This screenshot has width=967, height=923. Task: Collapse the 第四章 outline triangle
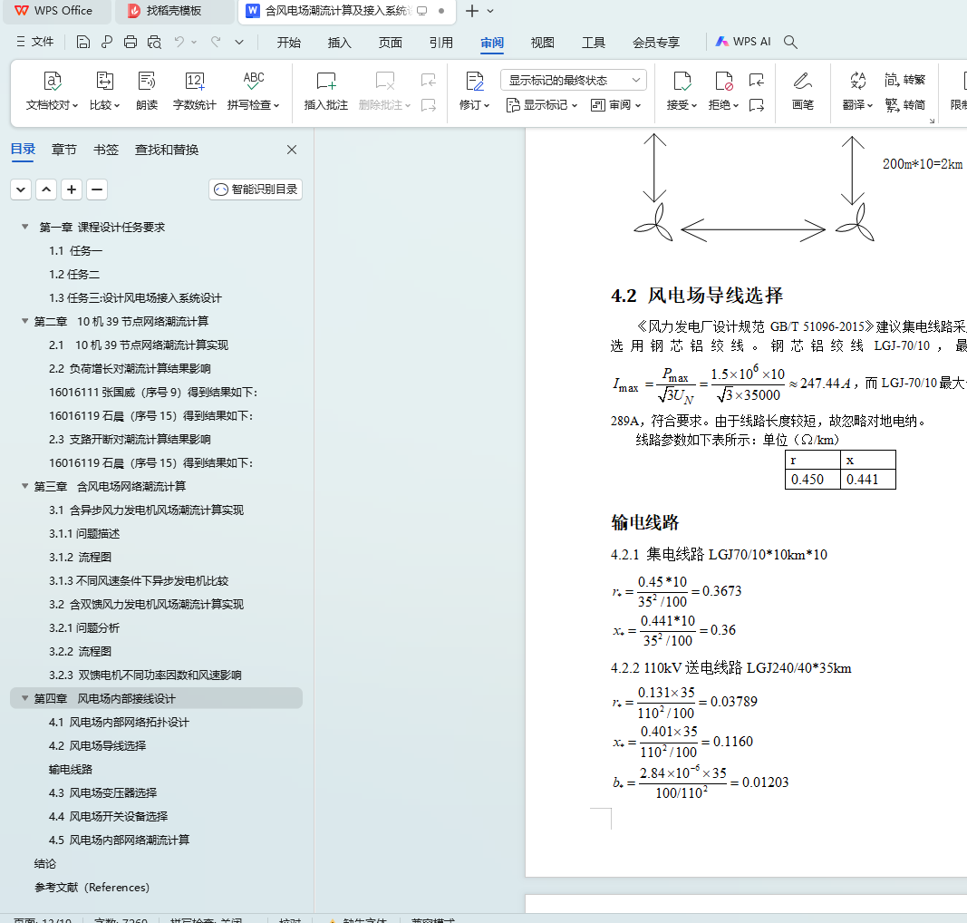pyautogui.click(x=24, y=698)
